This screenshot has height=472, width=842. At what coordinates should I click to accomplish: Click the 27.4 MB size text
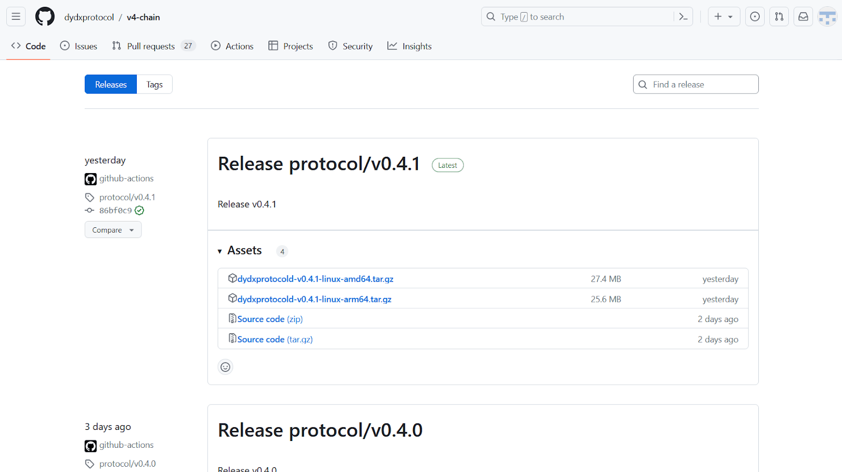[x=606, y=279]
